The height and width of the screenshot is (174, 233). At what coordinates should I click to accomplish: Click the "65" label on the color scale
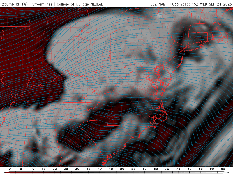[x=156, y=169]
